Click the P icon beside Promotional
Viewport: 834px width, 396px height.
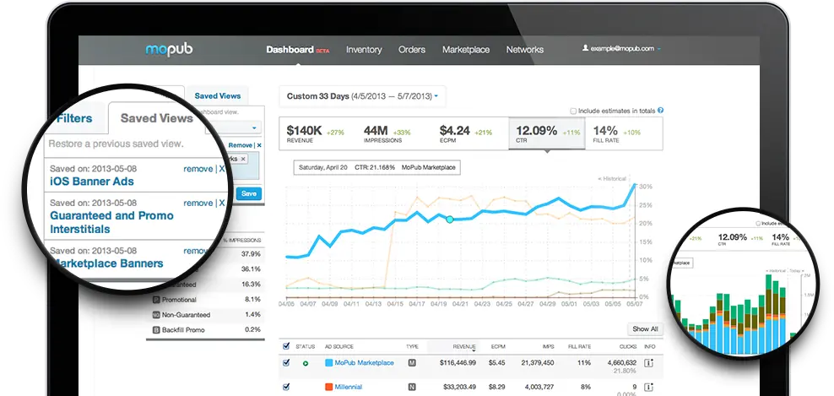pos(156,300)
